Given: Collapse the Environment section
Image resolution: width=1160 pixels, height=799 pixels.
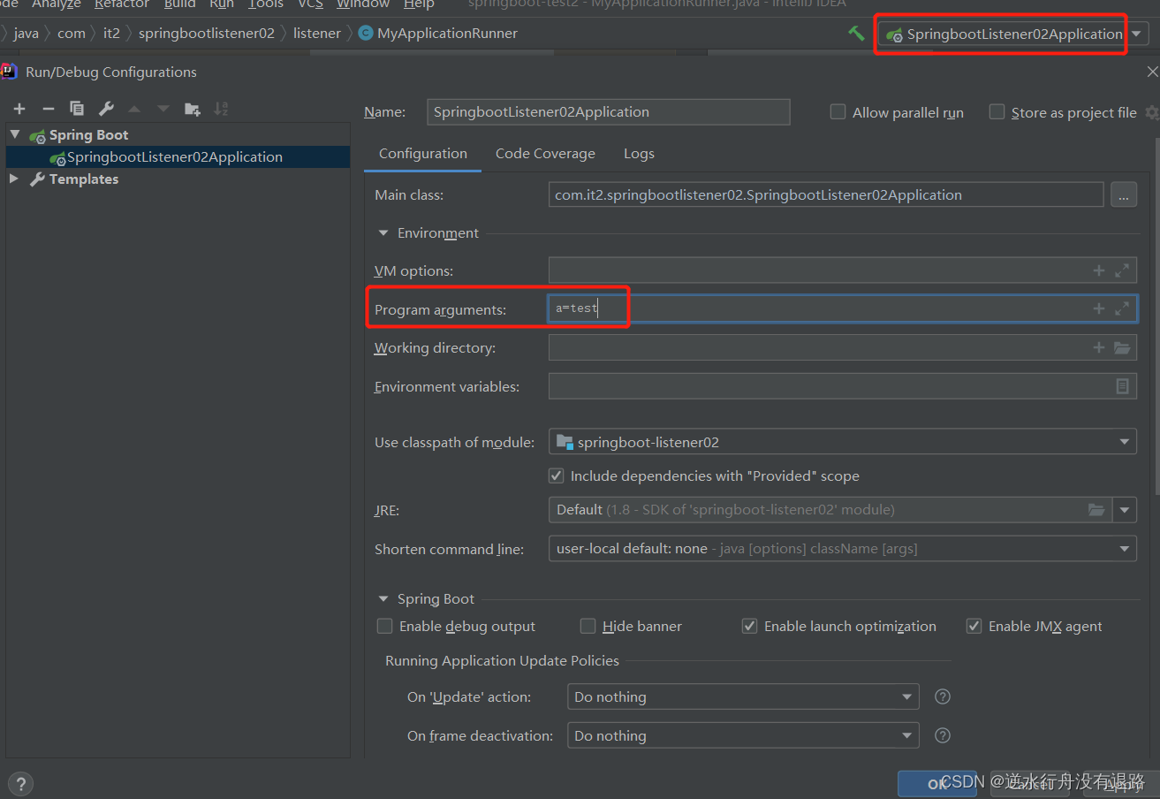Looking at the screenshot, I should click(383, 233).
